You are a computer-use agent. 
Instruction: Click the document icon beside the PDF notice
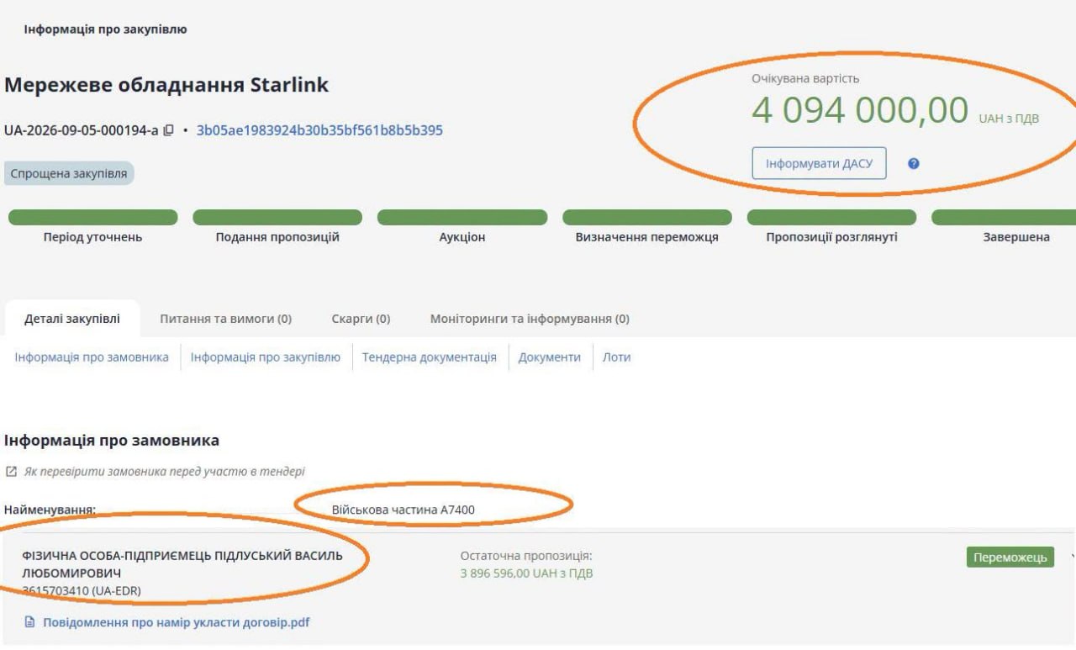[30, 622]
